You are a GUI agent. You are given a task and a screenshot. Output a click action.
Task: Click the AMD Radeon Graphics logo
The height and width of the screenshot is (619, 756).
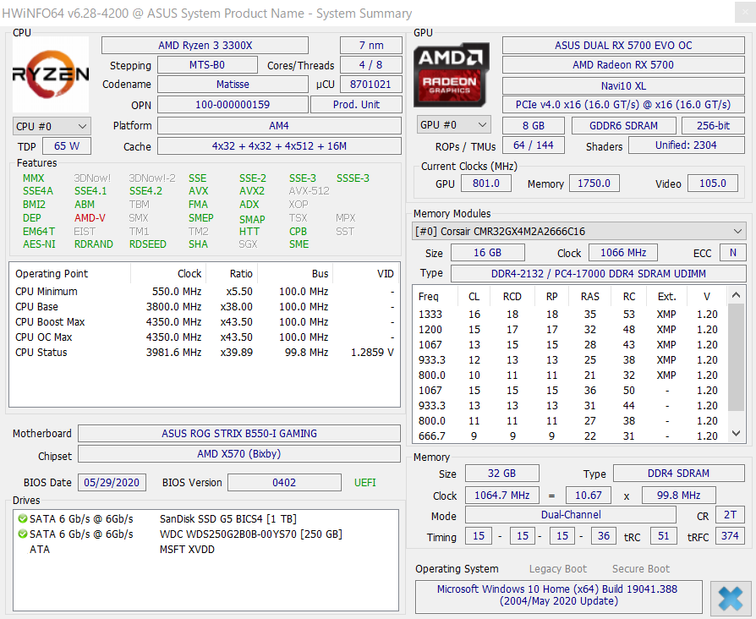(x=452, y=74)
